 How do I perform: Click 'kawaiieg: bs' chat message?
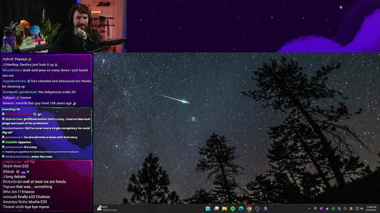11,109
